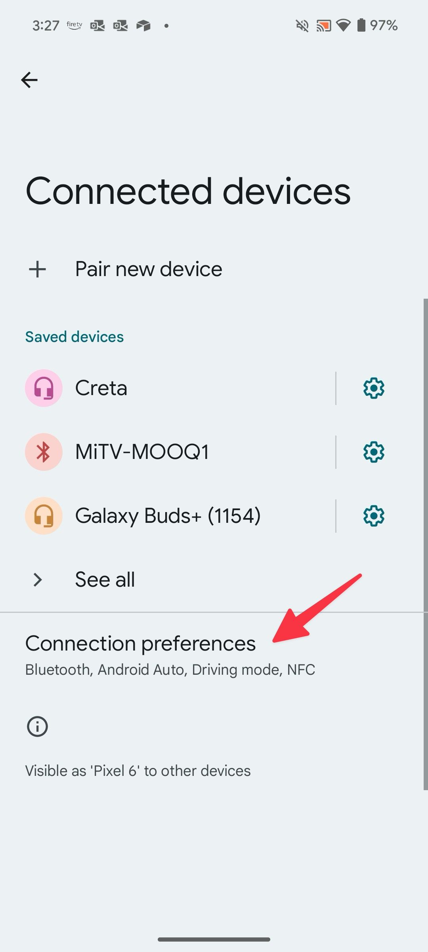Click the Creta headphones avatar icon
The width and height of the screenshot is (428, 952).
click(x=44, y=388)
